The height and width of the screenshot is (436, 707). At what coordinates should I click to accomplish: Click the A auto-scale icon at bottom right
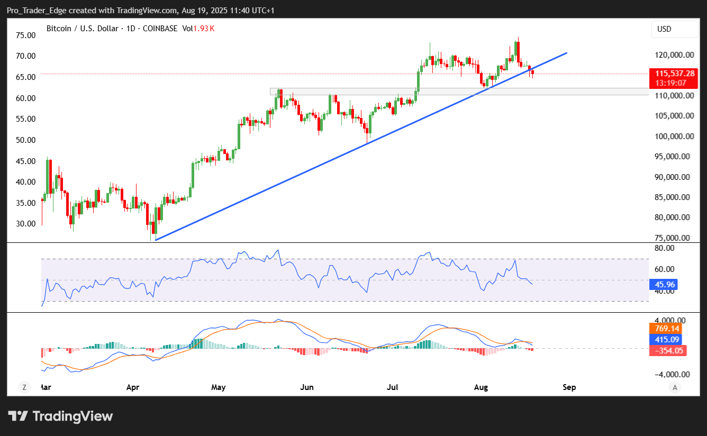[675, 387]
